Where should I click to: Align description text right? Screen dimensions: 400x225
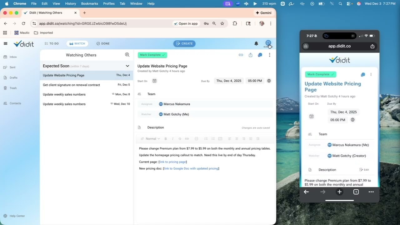(x=244, y=139)
